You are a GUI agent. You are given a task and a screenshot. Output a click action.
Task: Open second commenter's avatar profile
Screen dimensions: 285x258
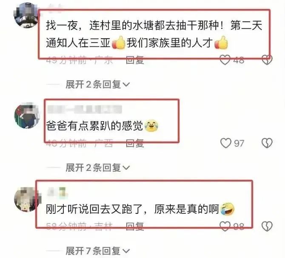[x=27, y=115]
